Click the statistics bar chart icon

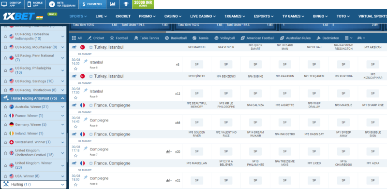113,4
